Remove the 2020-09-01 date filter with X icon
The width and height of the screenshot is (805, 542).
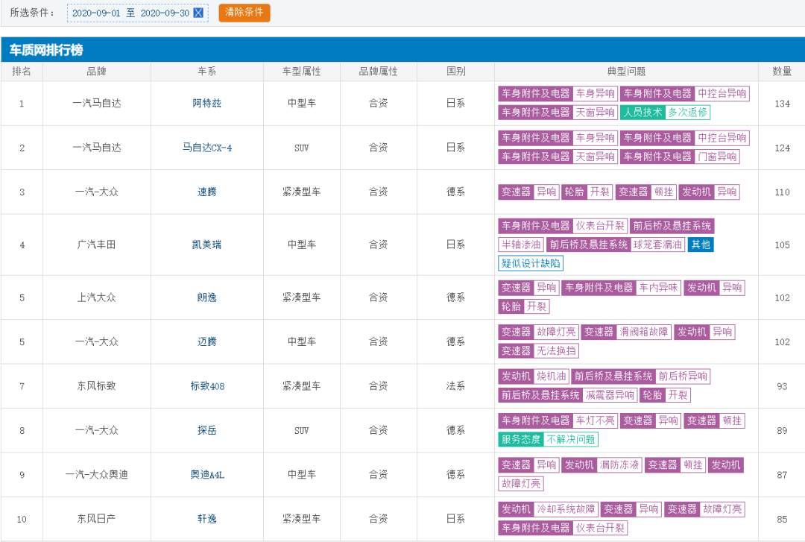pos(198,13)
